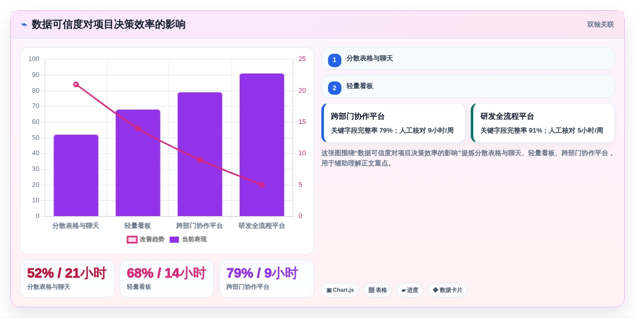Click the chart title 数据可信度对项目决策效率的影响
Image resolution: width=635 pixels, height=318 pixels.
(x=109, y=25)
